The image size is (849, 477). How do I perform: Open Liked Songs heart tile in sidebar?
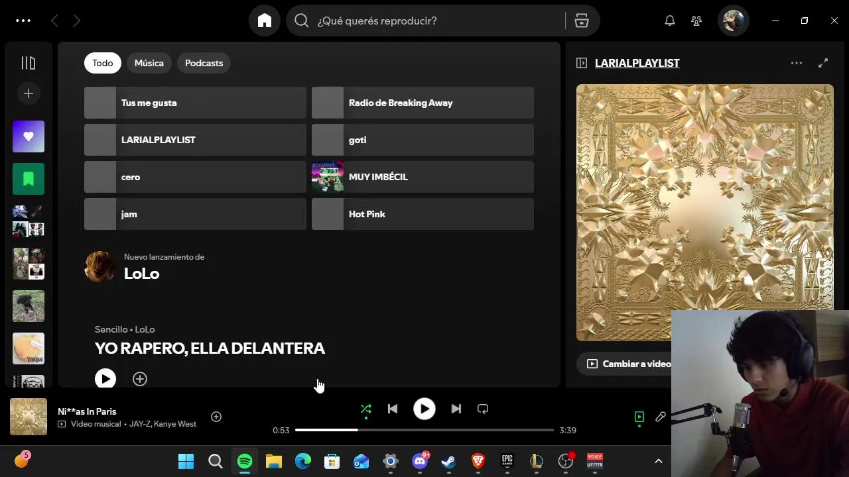point(29,136)
